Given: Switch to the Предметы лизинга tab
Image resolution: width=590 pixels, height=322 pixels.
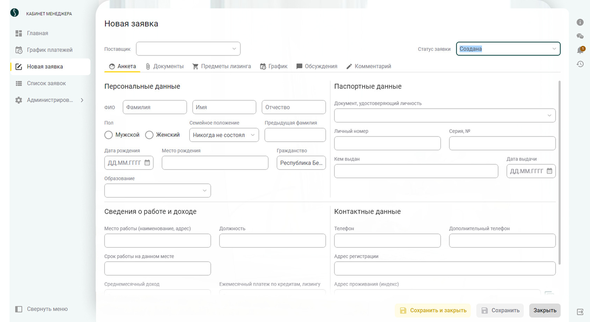Looking at the screenshot, I should coord(222,66).
